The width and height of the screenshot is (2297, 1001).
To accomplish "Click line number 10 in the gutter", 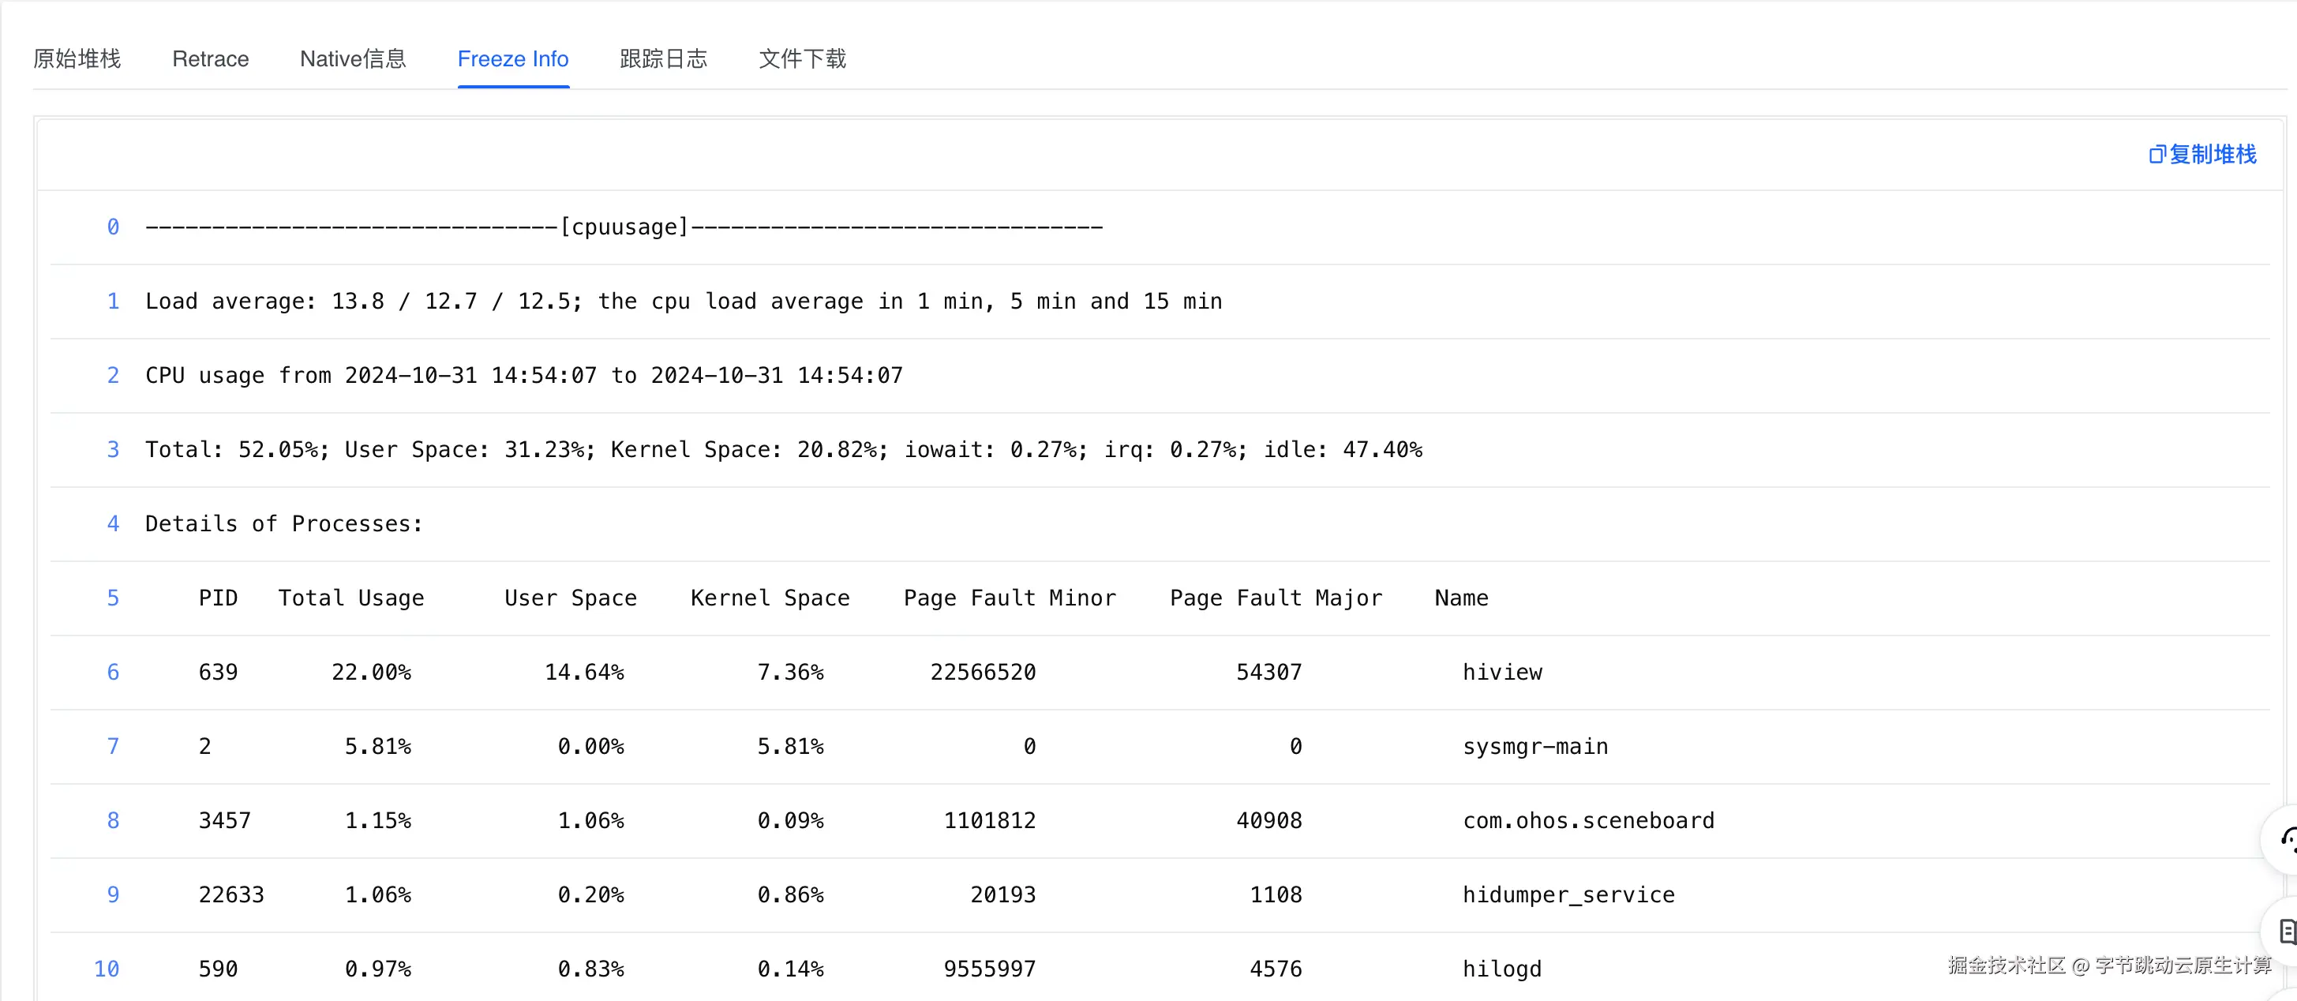I will pyautogui.click(x=106, y=968).
